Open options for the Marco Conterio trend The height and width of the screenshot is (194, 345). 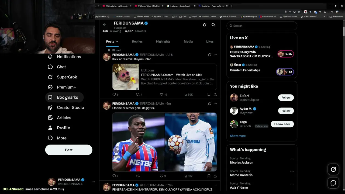pyautogui.click(x=292, y=172)
